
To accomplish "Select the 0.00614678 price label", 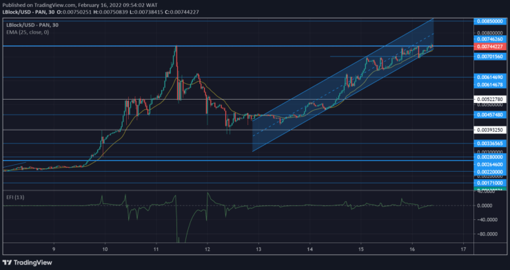I will point(490,85).
